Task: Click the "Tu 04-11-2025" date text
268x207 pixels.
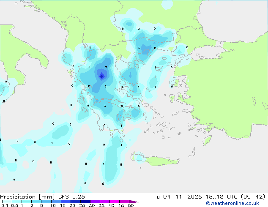Action: click(x=178, y=197)
